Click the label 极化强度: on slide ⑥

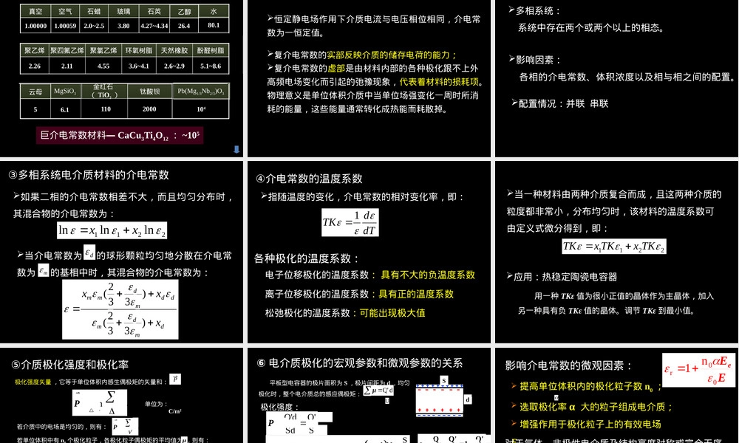point(279,408)
